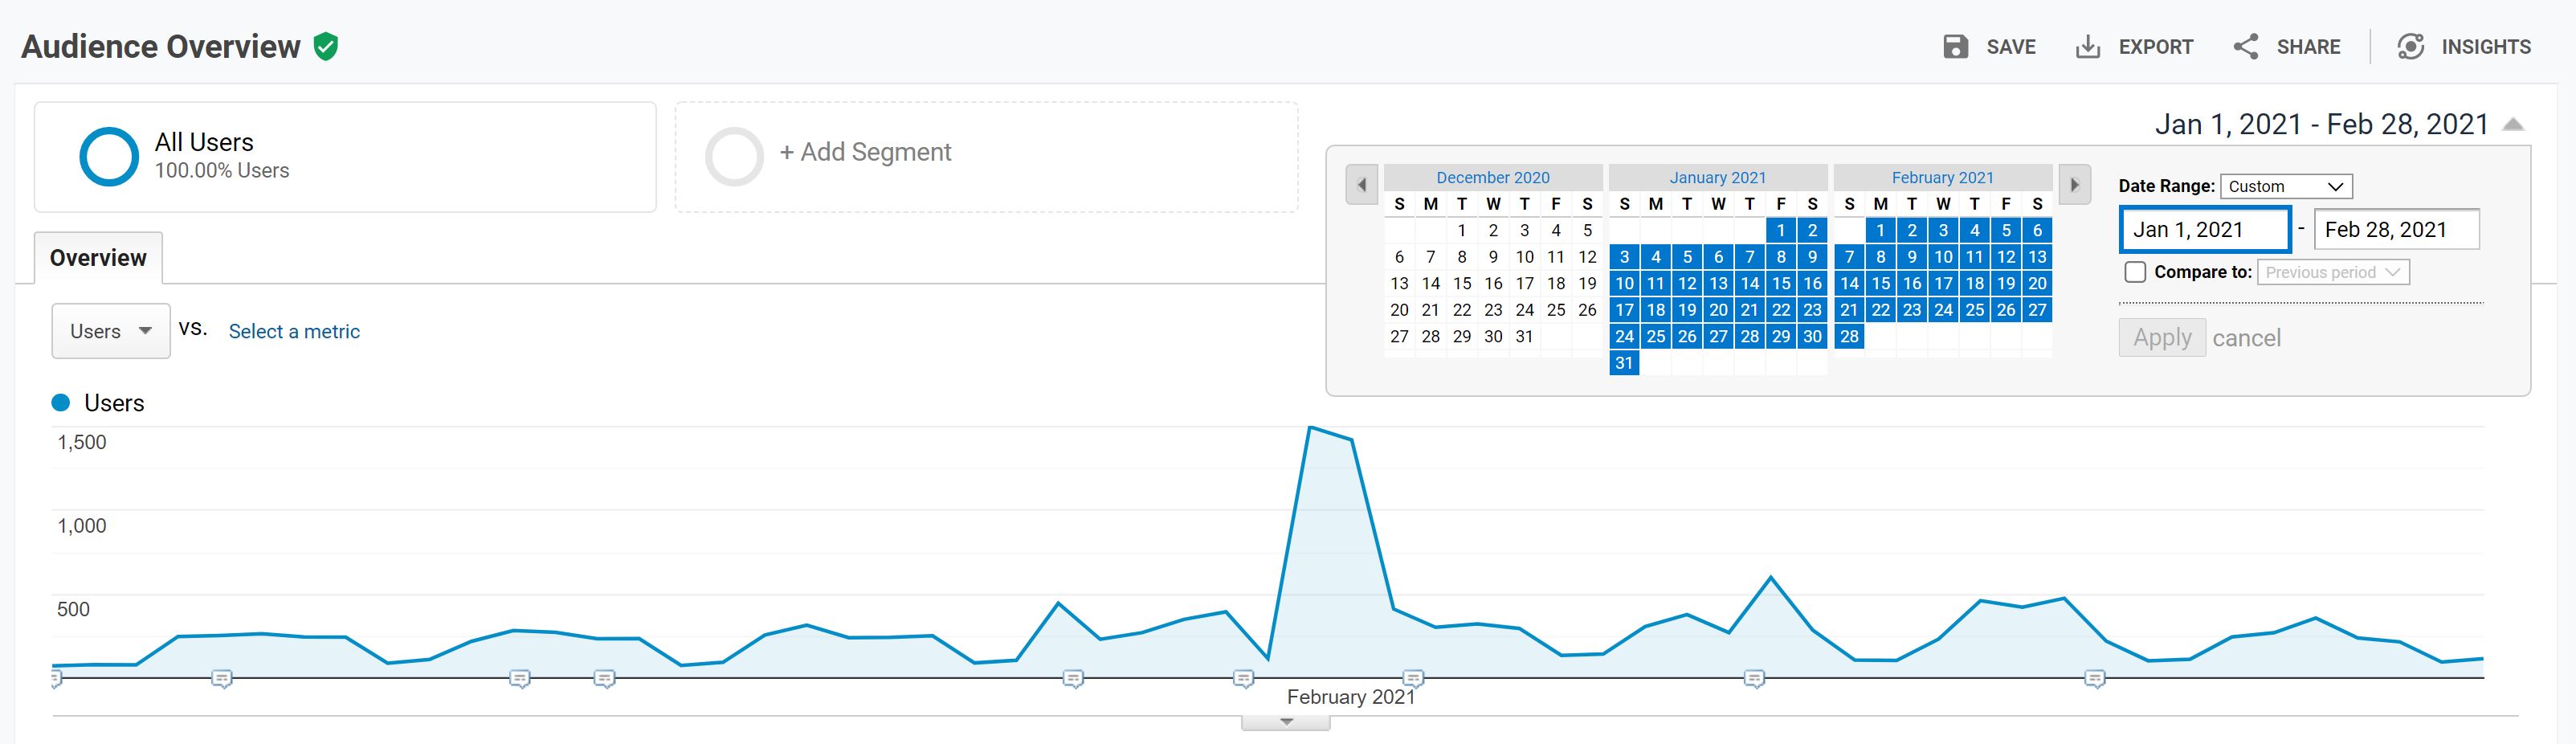Click the Export download icon
This screenshot has width=2576, height=744.
pyautogui.click(x=2088, y=47)
